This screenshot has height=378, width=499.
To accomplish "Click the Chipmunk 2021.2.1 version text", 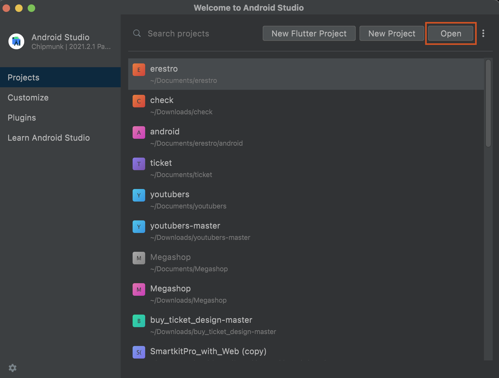I will pos(71,47).
